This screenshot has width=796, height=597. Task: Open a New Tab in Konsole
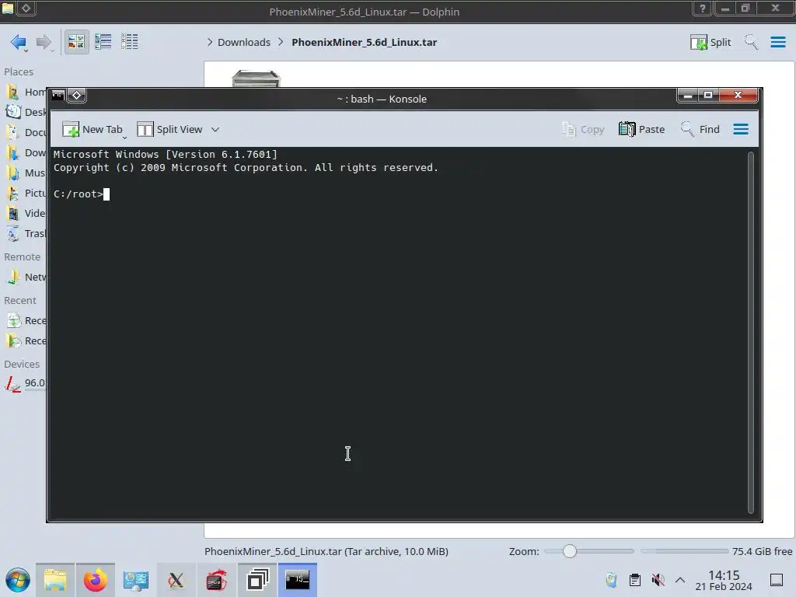click(x=92, y=130)
